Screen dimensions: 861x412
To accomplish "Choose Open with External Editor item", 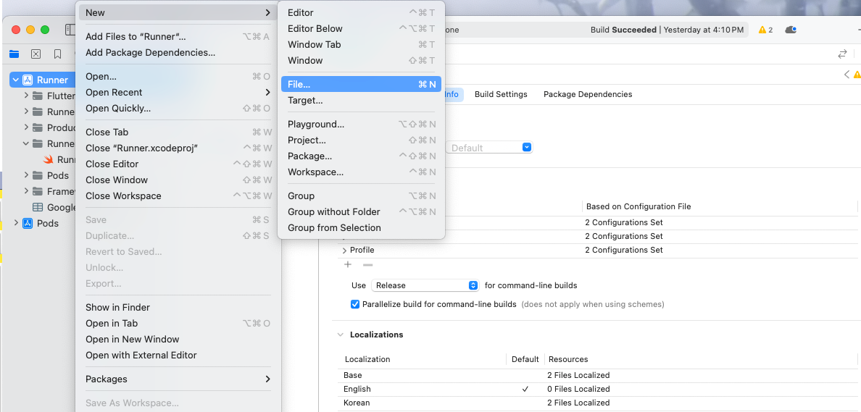I will pos(178,356).
